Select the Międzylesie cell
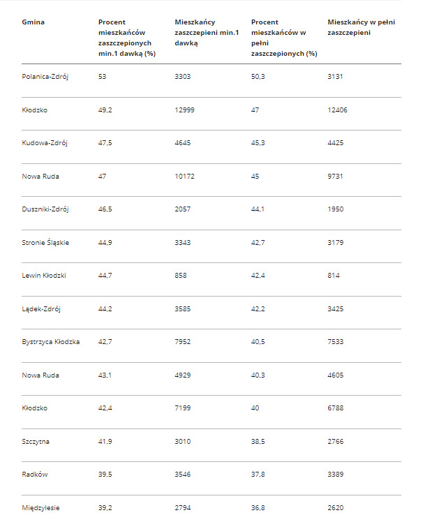Image resolution: width=423 pixels, height=522 pixels. click(x=40, y=507)
